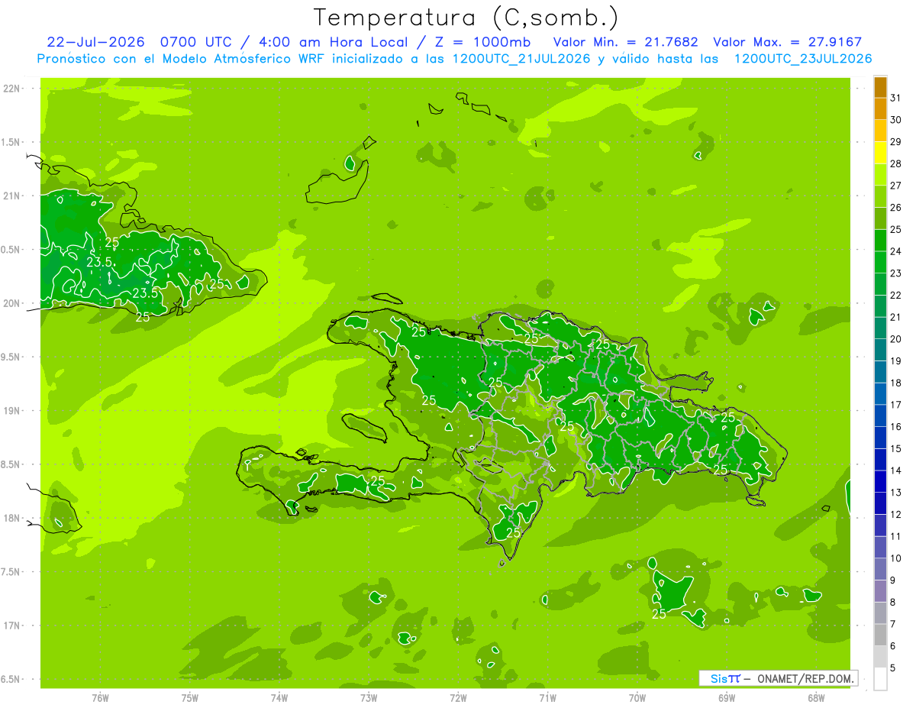Click the 27 label on the temperature legend
Viewport: 916px width, 708px height.
[896, 186]
